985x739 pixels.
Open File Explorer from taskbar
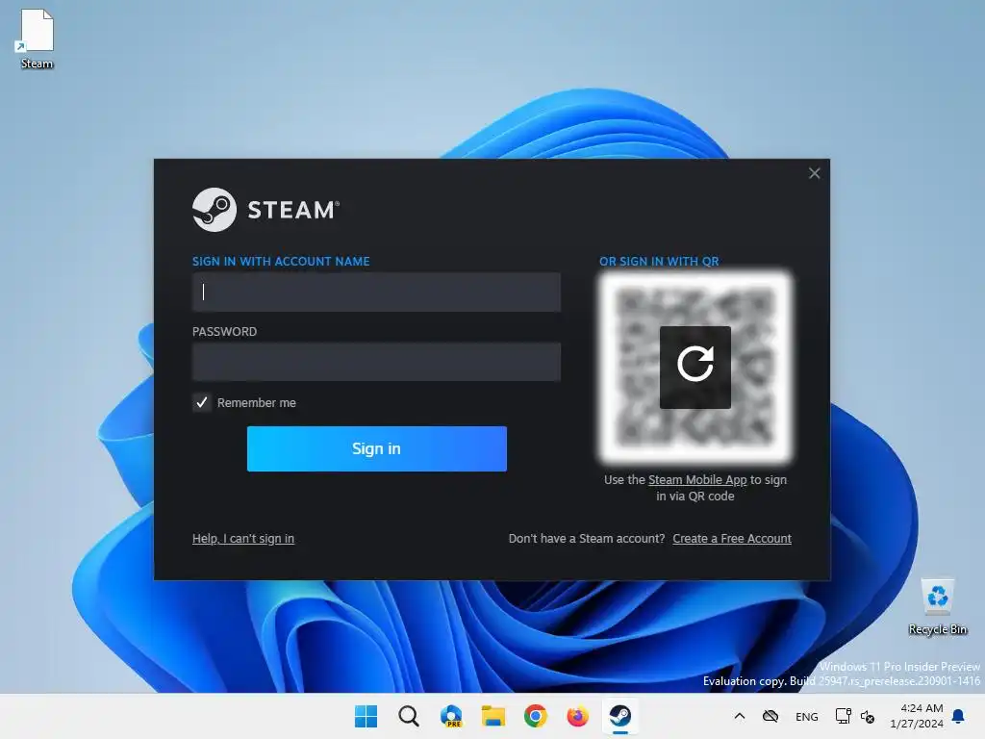(x=493, y=716)
